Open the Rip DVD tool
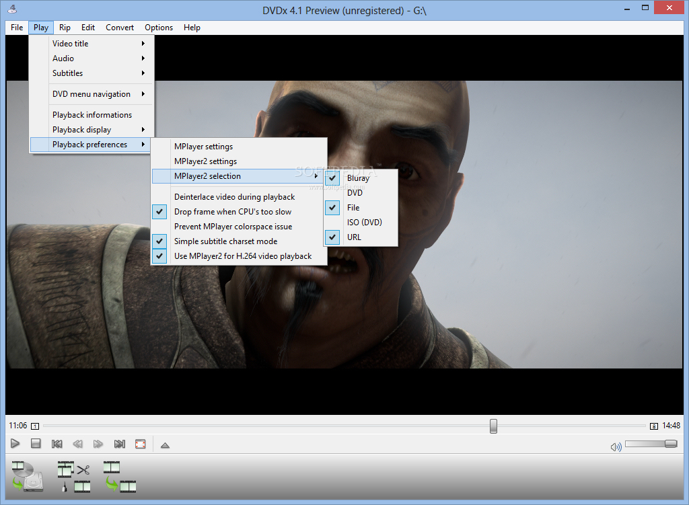 [27, 475]
